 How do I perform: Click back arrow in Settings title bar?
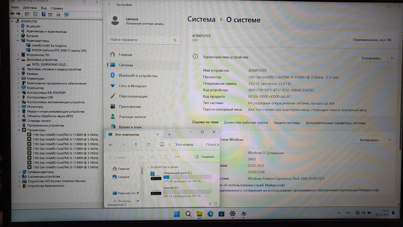(109, 4)
